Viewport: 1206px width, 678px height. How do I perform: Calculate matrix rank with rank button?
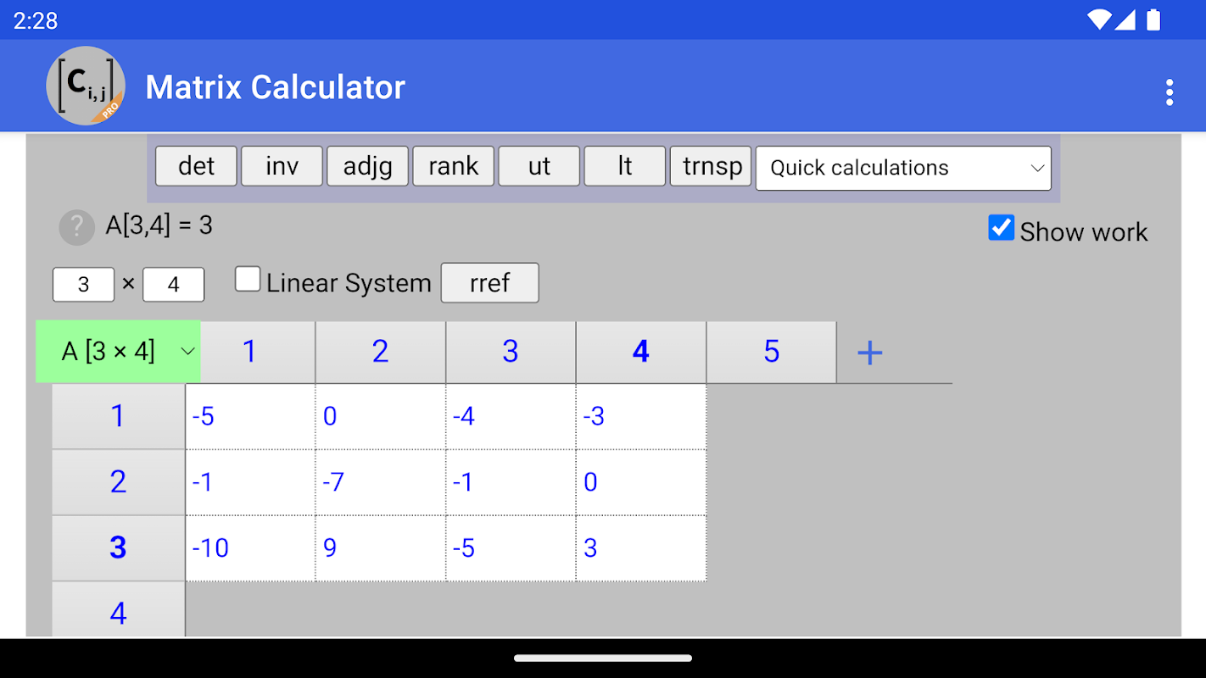click(x=453, y=166)
